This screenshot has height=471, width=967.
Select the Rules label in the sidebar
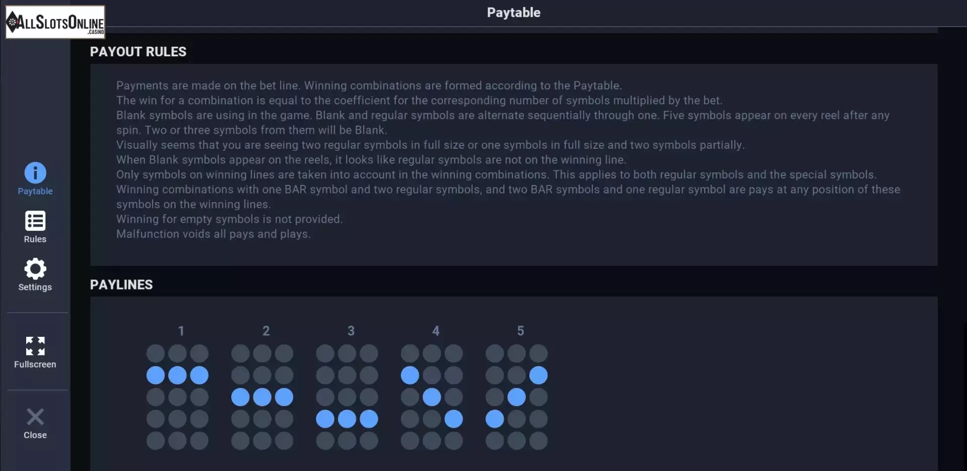[35, 239]
